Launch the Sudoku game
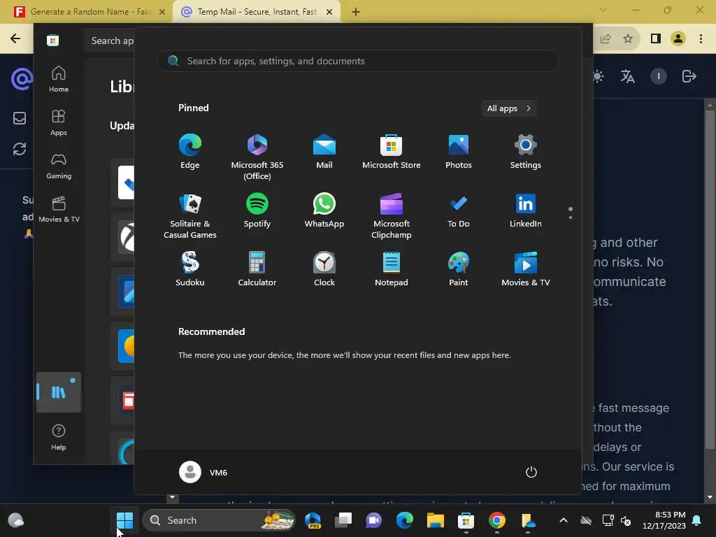Screen dimensions: 716x537 (x=190, y=269)
